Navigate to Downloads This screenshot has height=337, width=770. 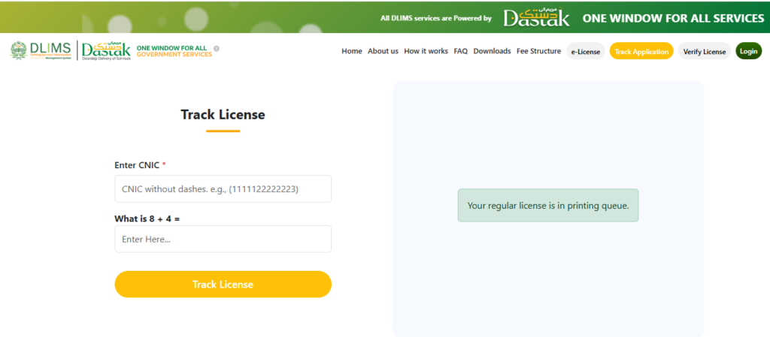492,52
